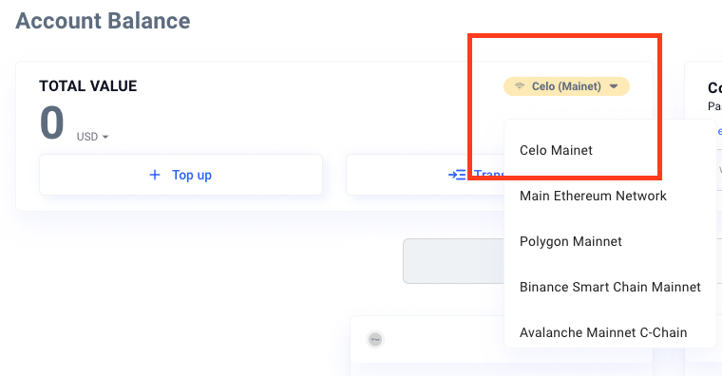
Task: Choose Main Ethereum Network option
Action: [x=593, y=196]
